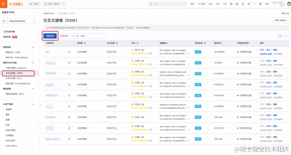Click the app/mini-program icon beside 工单
This screenshot has height=155, width=291.
coord(231,4)
